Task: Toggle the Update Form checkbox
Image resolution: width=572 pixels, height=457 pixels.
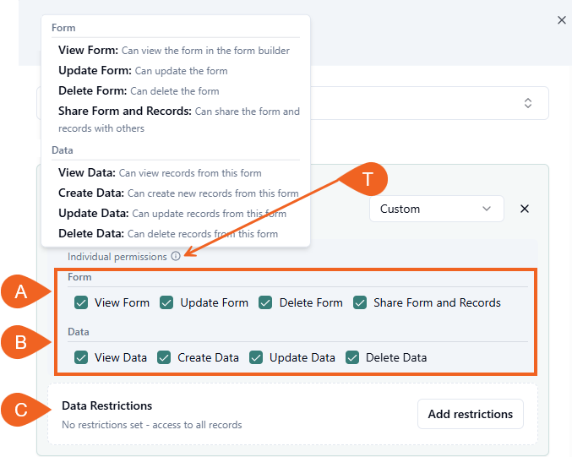Action: pyautogui.click(x=166, y=302)
